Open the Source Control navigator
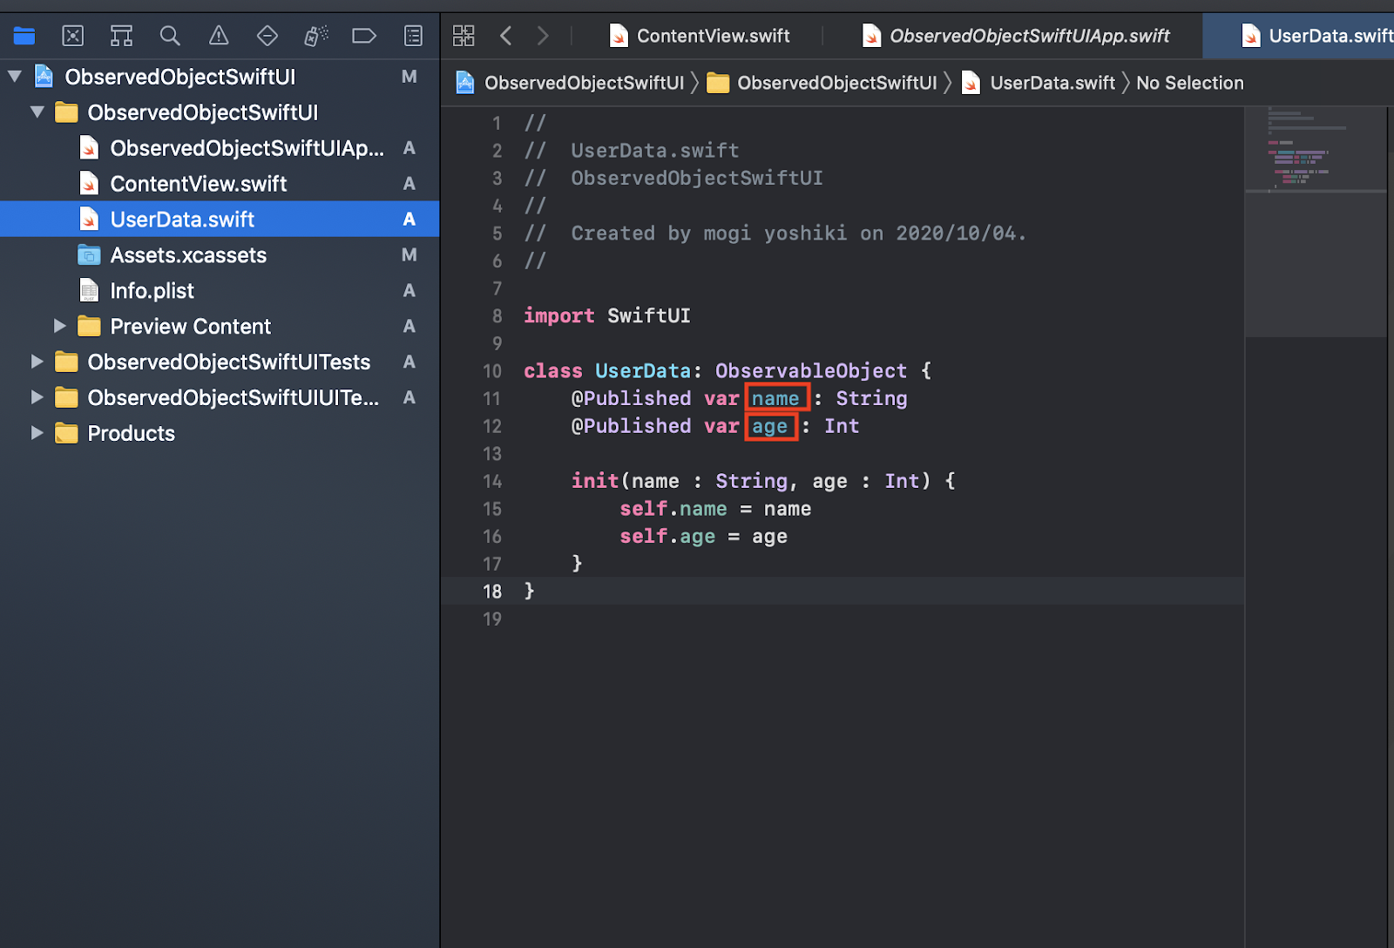The width and height of the screenshot is (1394, 948). [x=73, y=36]
